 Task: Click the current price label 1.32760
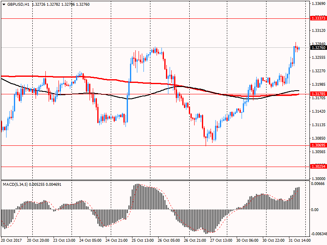click(x=318, y=48)
